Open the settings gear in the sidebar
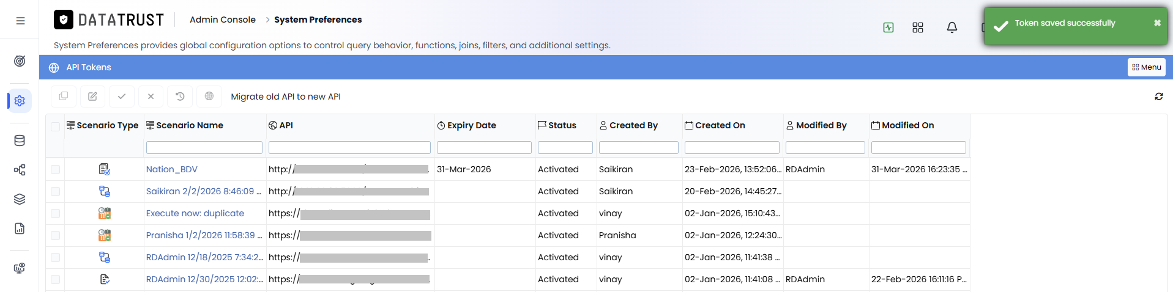This screenshot has width=1173, height=292. pos(20,101)
